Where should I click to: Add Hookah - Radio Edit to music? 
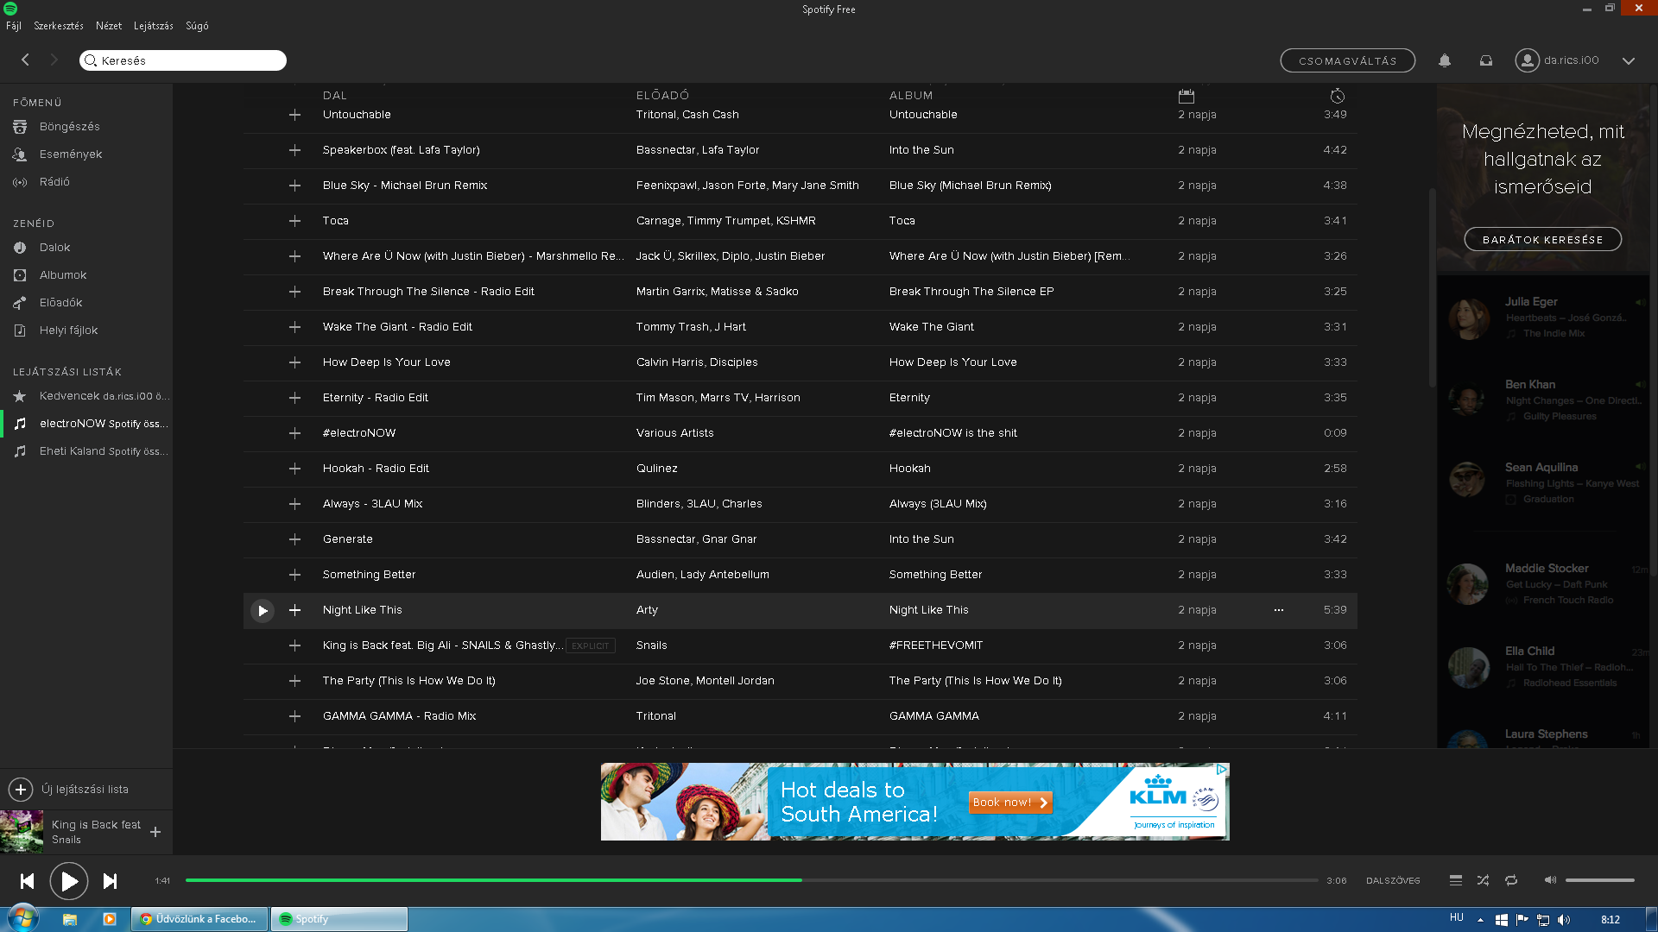(294, 469)
